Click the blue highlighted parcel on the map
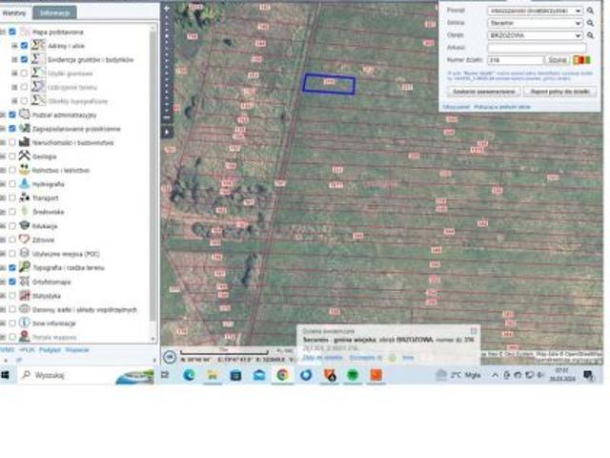The height and width of the screenshot is (458, 610). pyautogui.click(x=329, y=84)
